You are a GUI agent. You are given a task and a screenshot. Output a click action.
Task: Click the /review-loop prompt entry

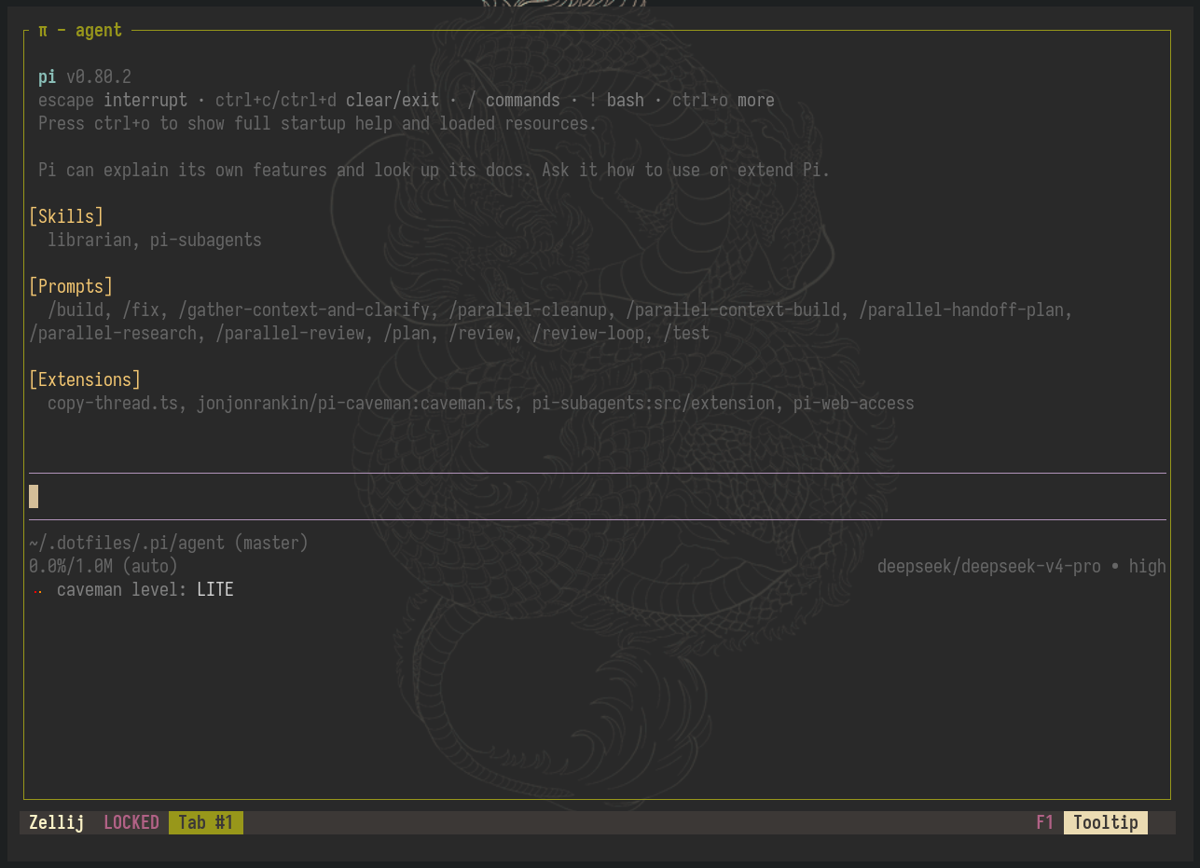(588, 333)
